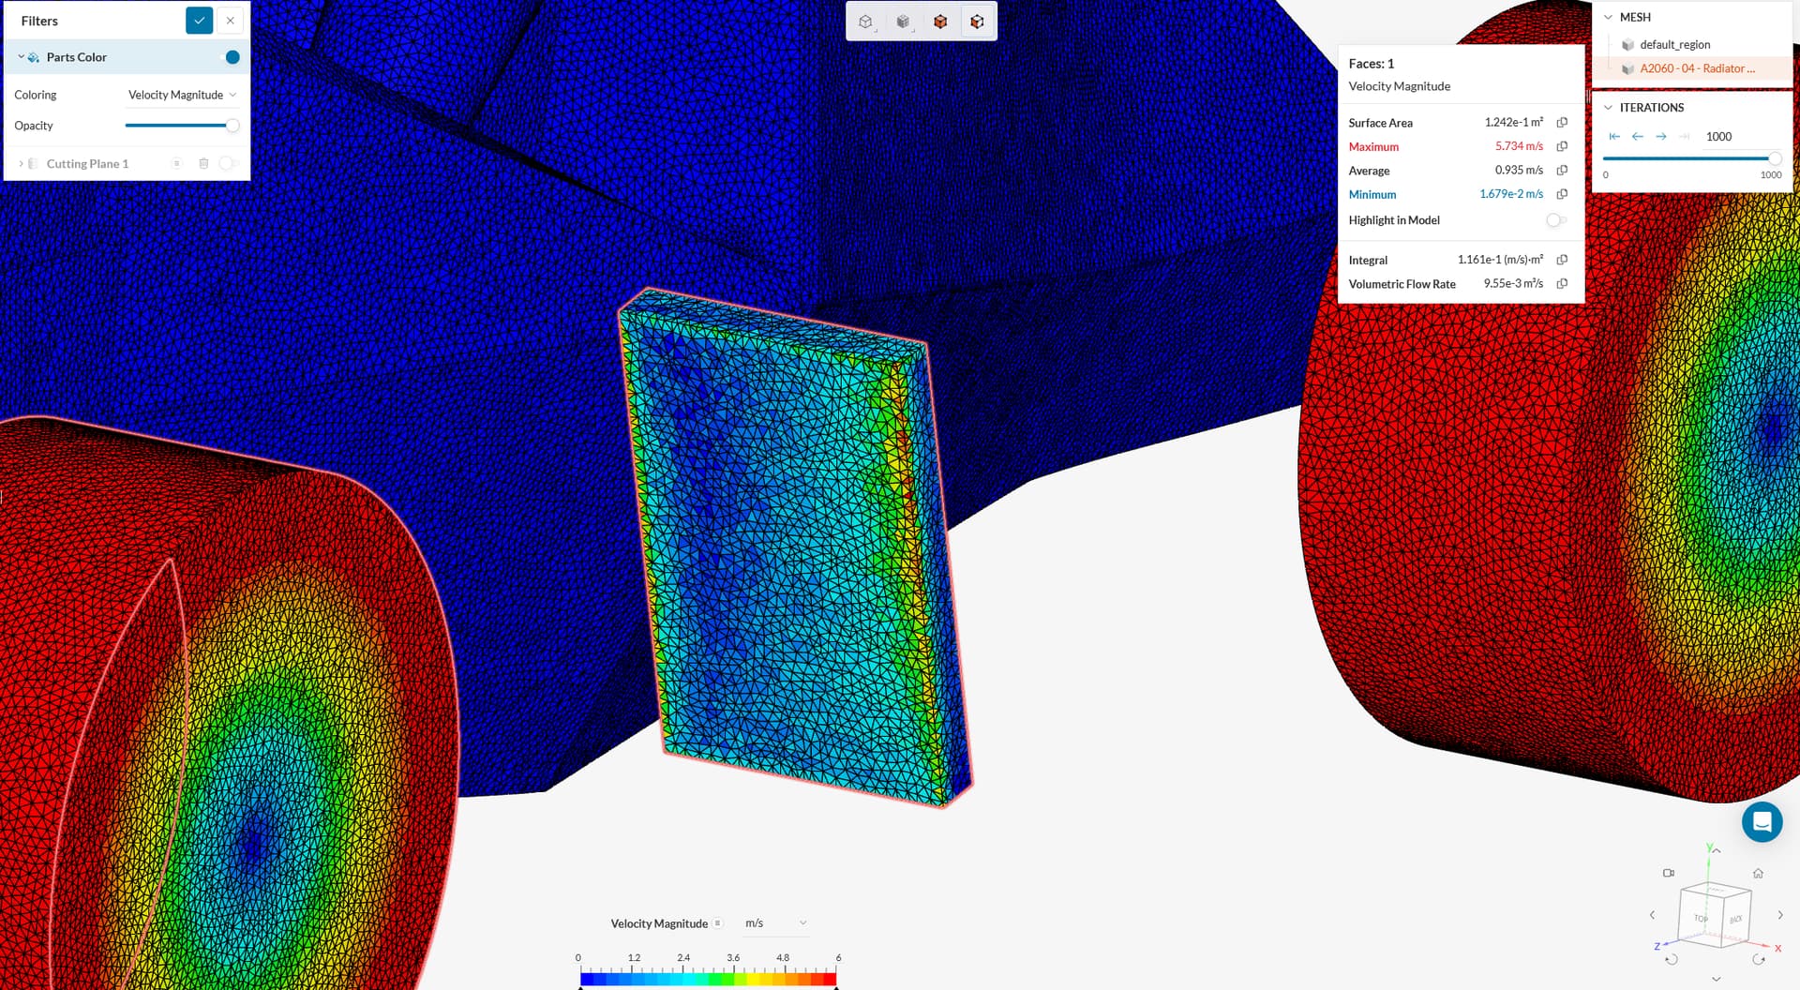Select the geometry outline view icon in the toolbar

point(865,21)
